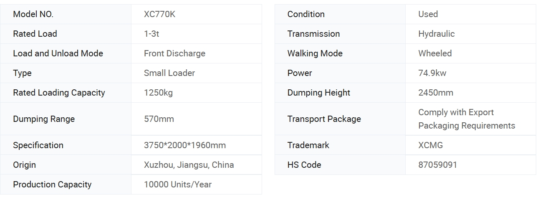Click the 74.9kw power value
This screenshot has width=540, height=197.
432,73
